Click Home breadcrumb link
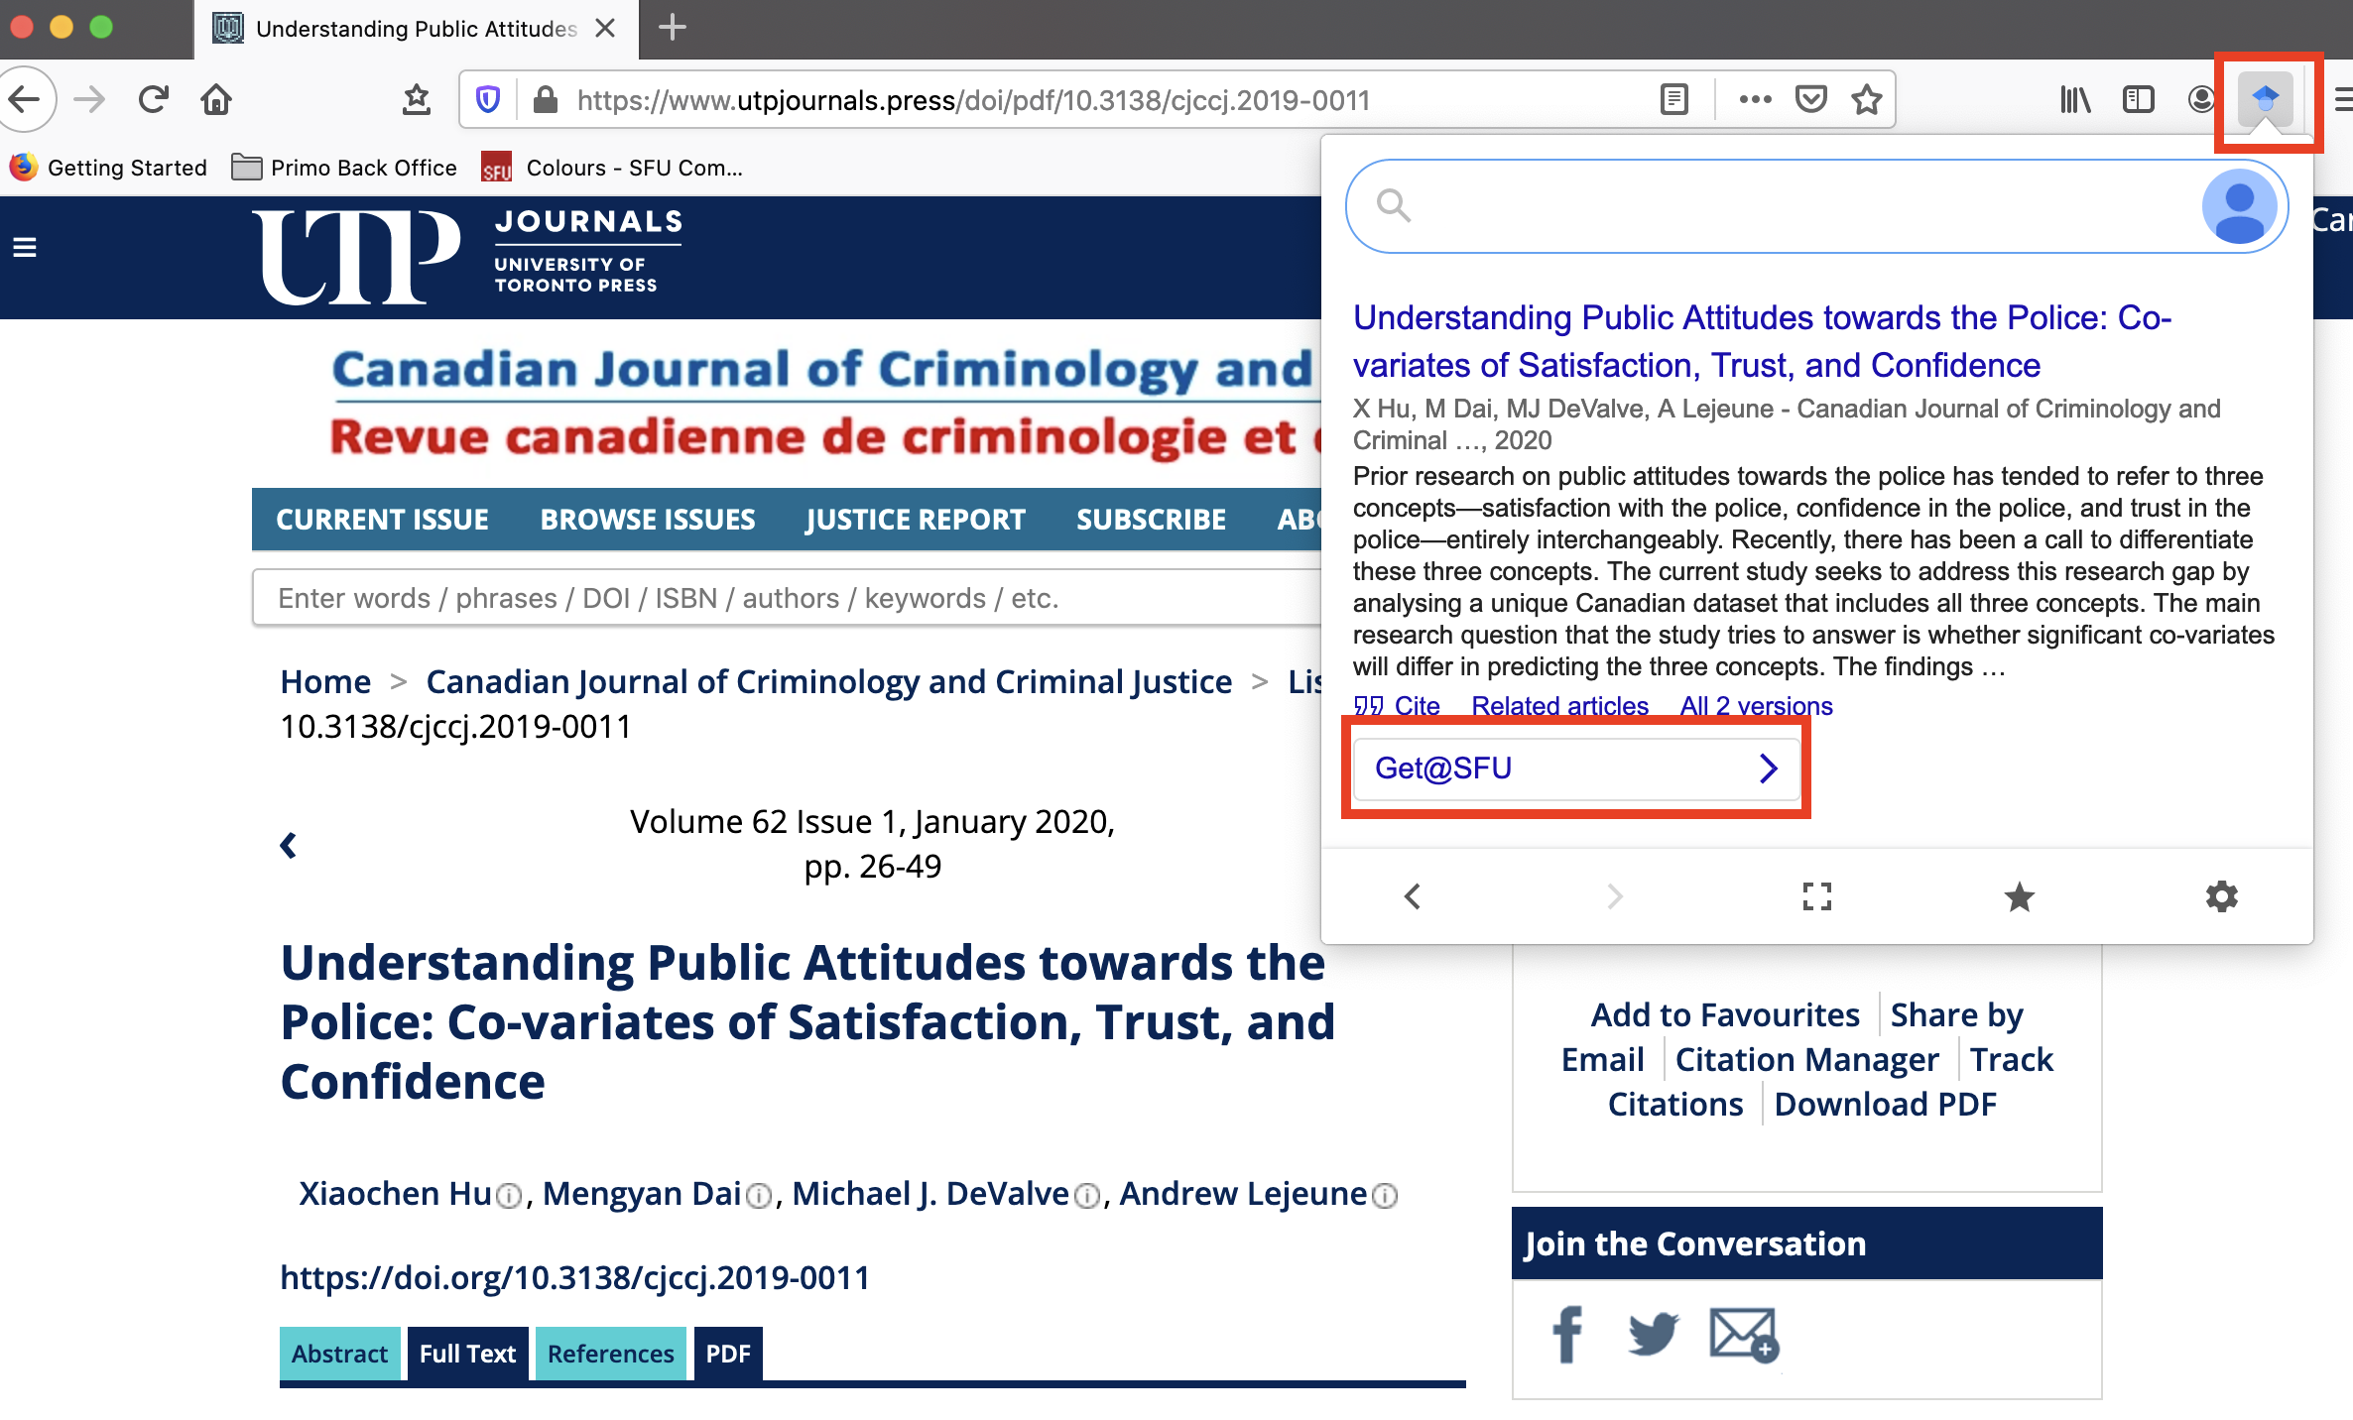Screen dimensions: 2353x1420 325,682
